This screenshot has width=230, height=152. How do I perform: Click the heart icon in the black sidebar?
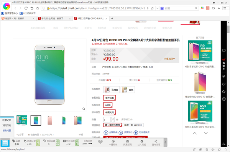224,84
